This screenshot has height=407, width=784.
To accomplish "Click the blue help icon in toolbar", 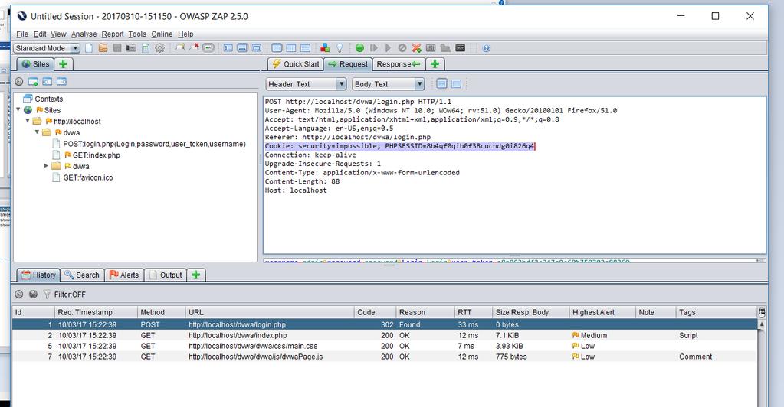I will click(486, 48).
